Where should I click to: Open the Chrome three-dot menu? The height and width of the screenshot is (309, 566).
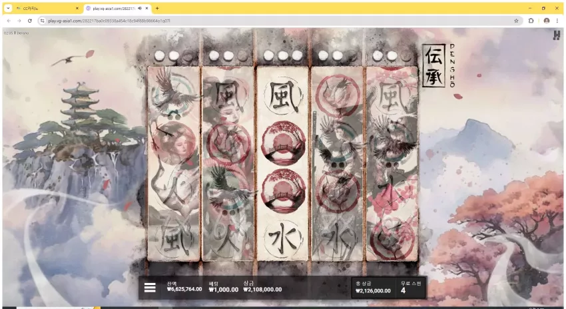point(557,21)
